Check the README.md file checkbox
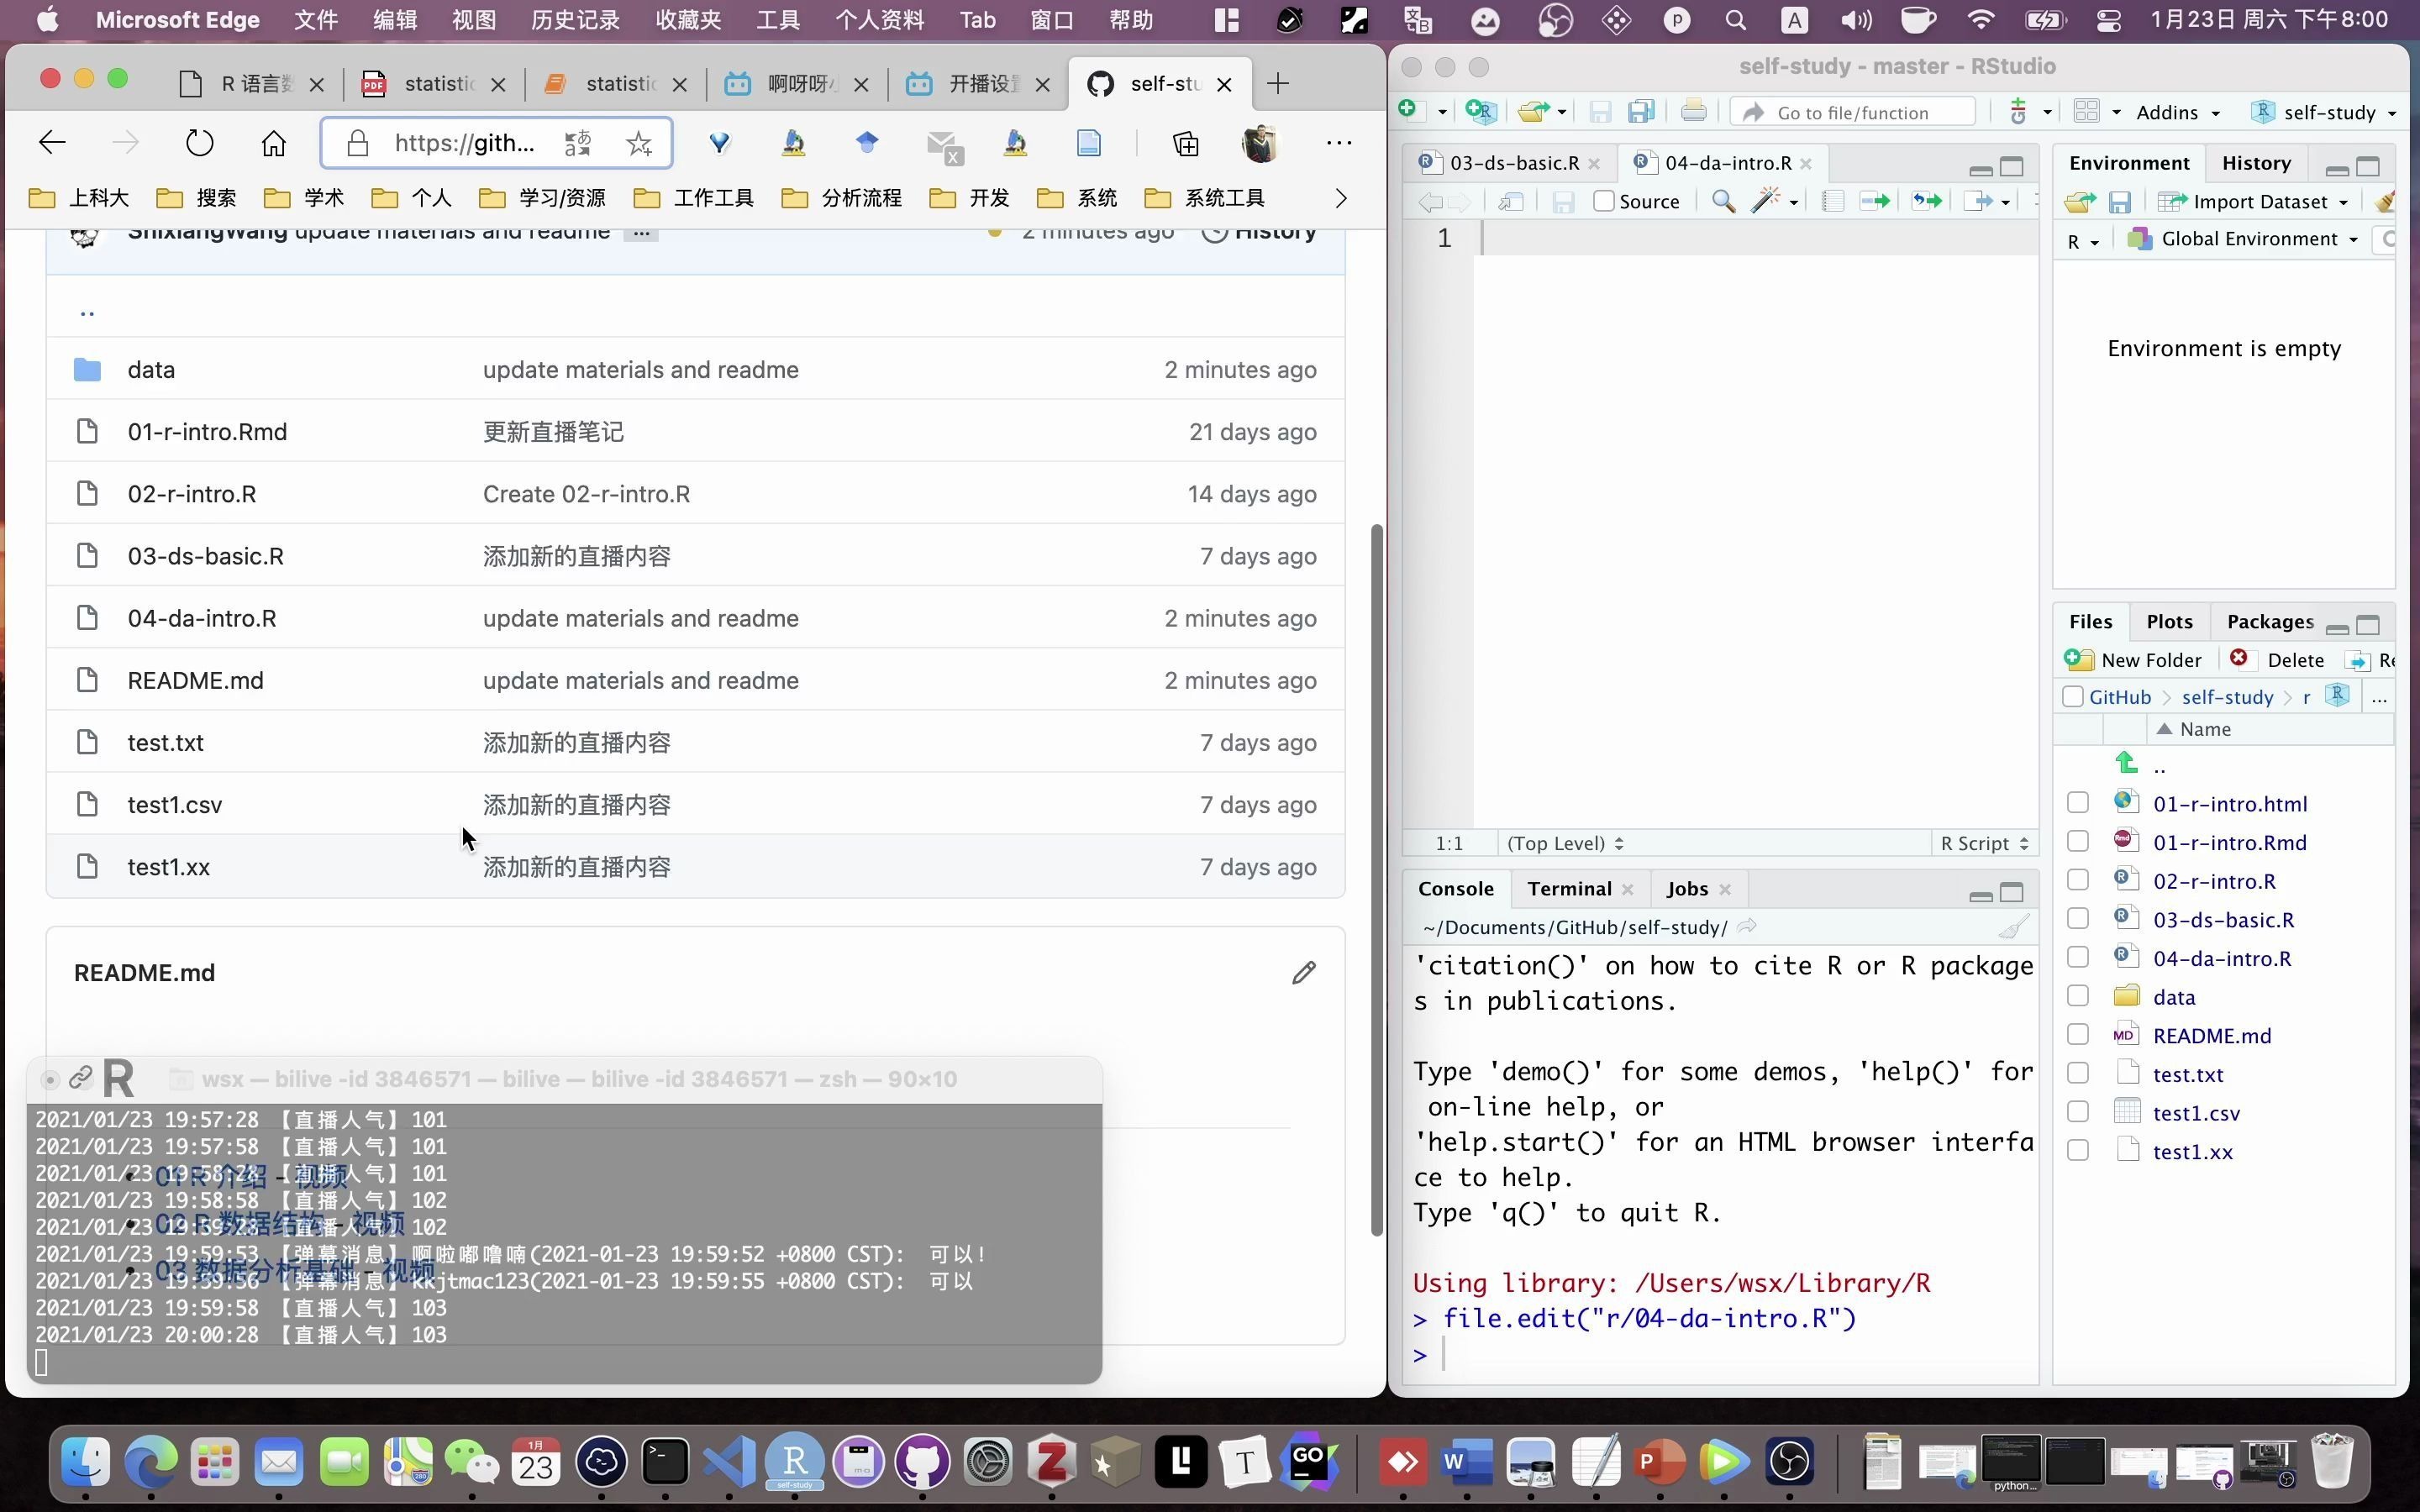2420x1512 pixels. (2079, 1035)
